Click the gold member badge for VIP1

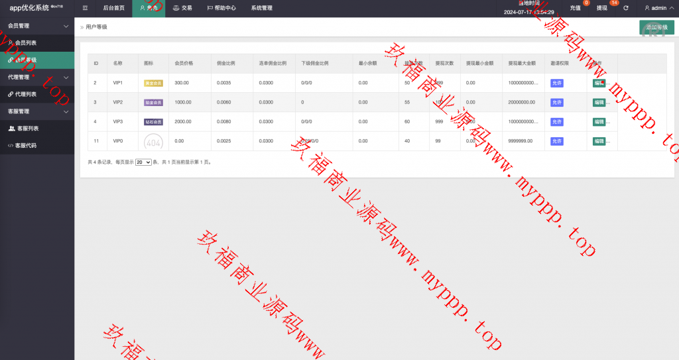(x=153, y=83)
